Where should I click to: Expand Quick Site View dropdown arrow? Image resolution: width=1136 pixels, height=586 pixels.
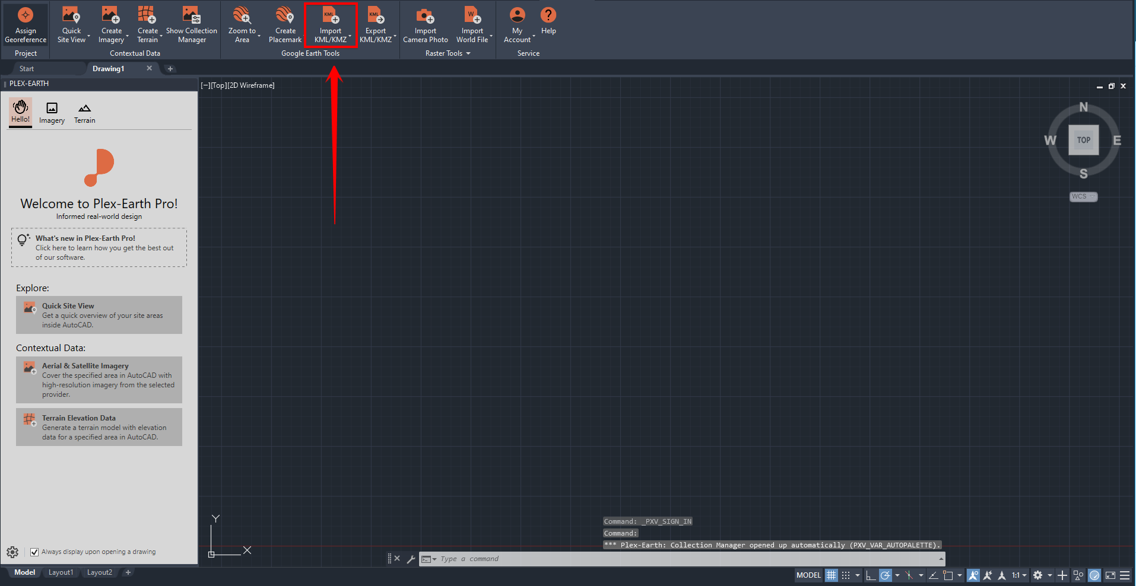89,37
